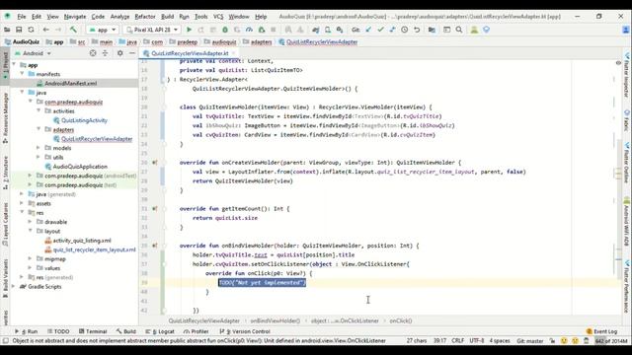Open Project panel settings gear

tap(120, 53)
